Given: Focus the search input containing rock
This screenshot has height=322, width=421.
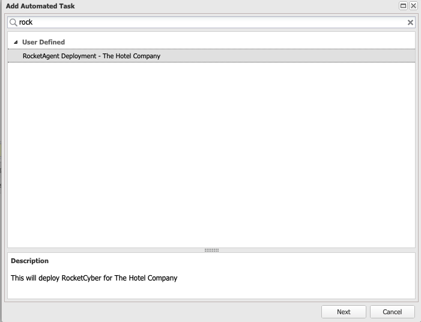Looking at the screenshot, I should tap(211, 22).
